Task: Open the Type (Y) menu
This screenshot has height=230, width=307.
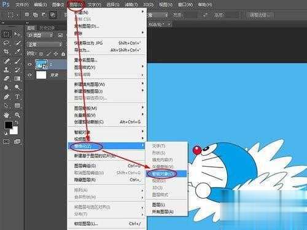Action: click(95, 4)
